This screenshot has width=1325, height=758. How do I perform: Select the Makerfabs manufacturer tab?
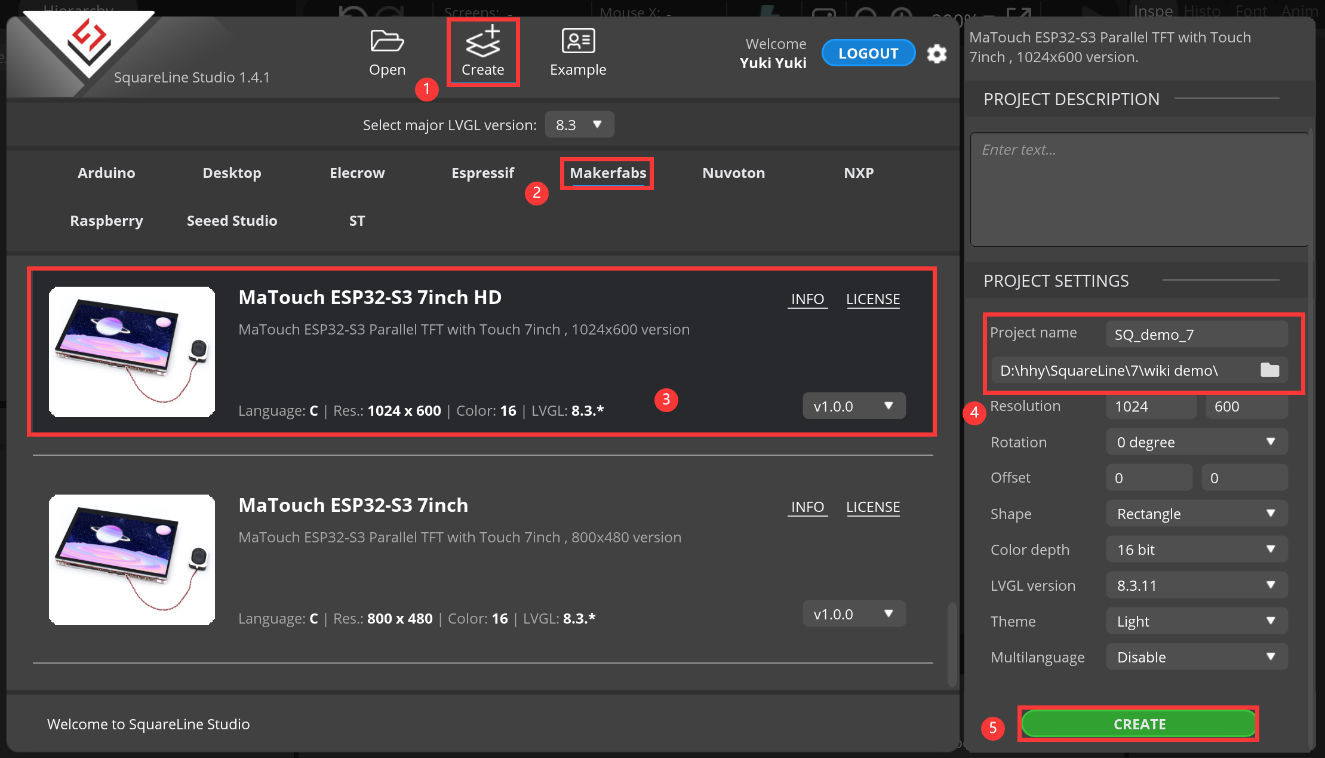coord(608,172)
